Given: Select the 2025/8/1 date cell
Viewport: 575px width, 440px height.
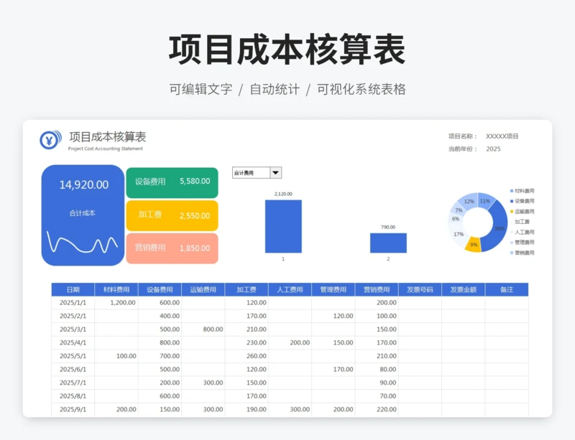Looking at the screenshot, I should click(x=73, y=396).
